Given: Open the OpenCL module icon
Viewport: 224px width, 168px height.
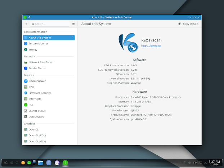Looking at the screenshot, I should tap(26, 129).
